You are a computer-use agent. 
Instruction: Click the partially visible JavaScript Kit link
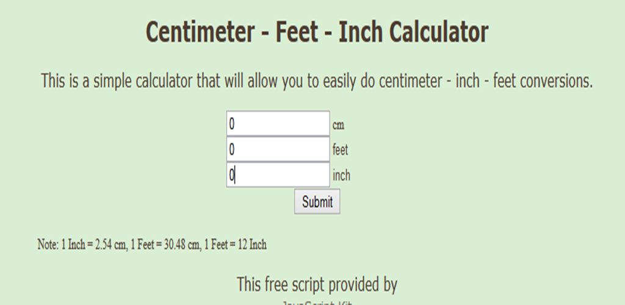(x=317, y=302)
